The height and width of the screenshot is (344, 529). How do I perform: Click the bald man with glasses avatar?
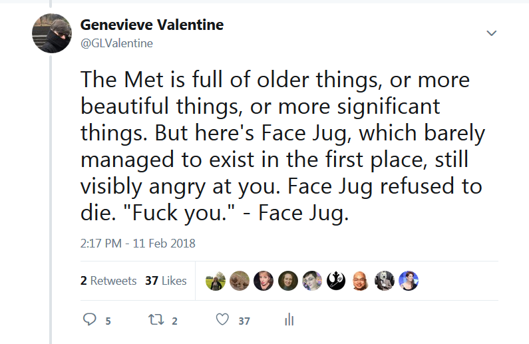[x=360, y=281]
